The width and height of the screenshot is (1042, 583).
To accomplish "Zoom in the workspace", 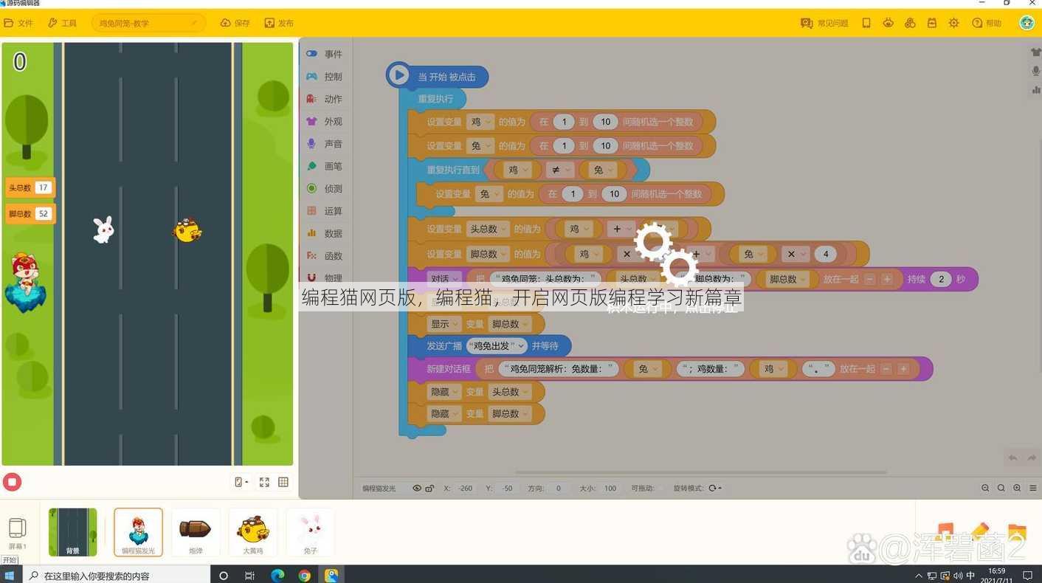I will coord(1017,488).
